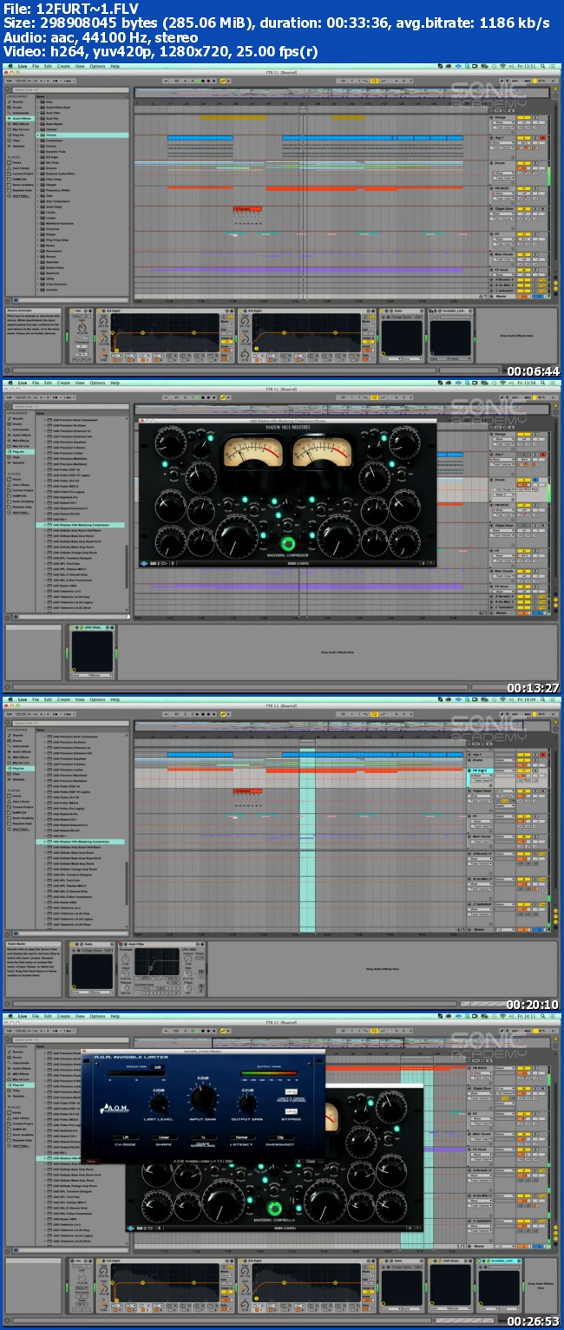The height and width of the screenshot is (1330, 564).
Task: Adjust the OUTPUT GAIN knob on A.O.M. Invisible Limiter
Action: (248, 1104)
